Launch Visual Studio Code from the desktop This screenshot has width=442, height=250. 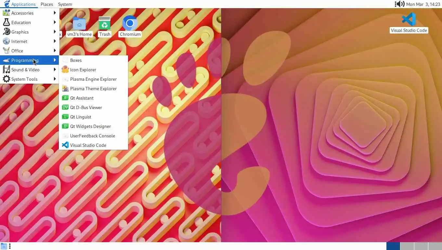coord(409,22)
